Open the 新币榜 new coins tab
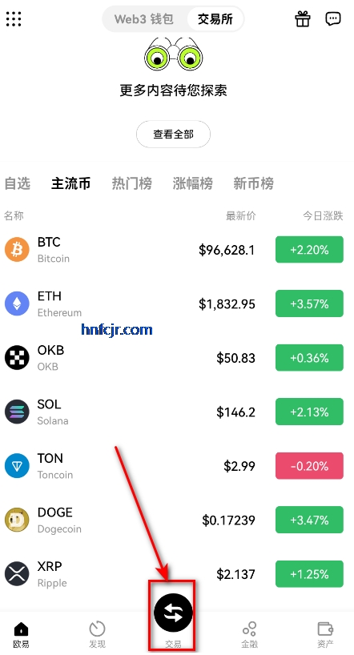The height and width of the screenshot is (655, 354). coord(253,183)
